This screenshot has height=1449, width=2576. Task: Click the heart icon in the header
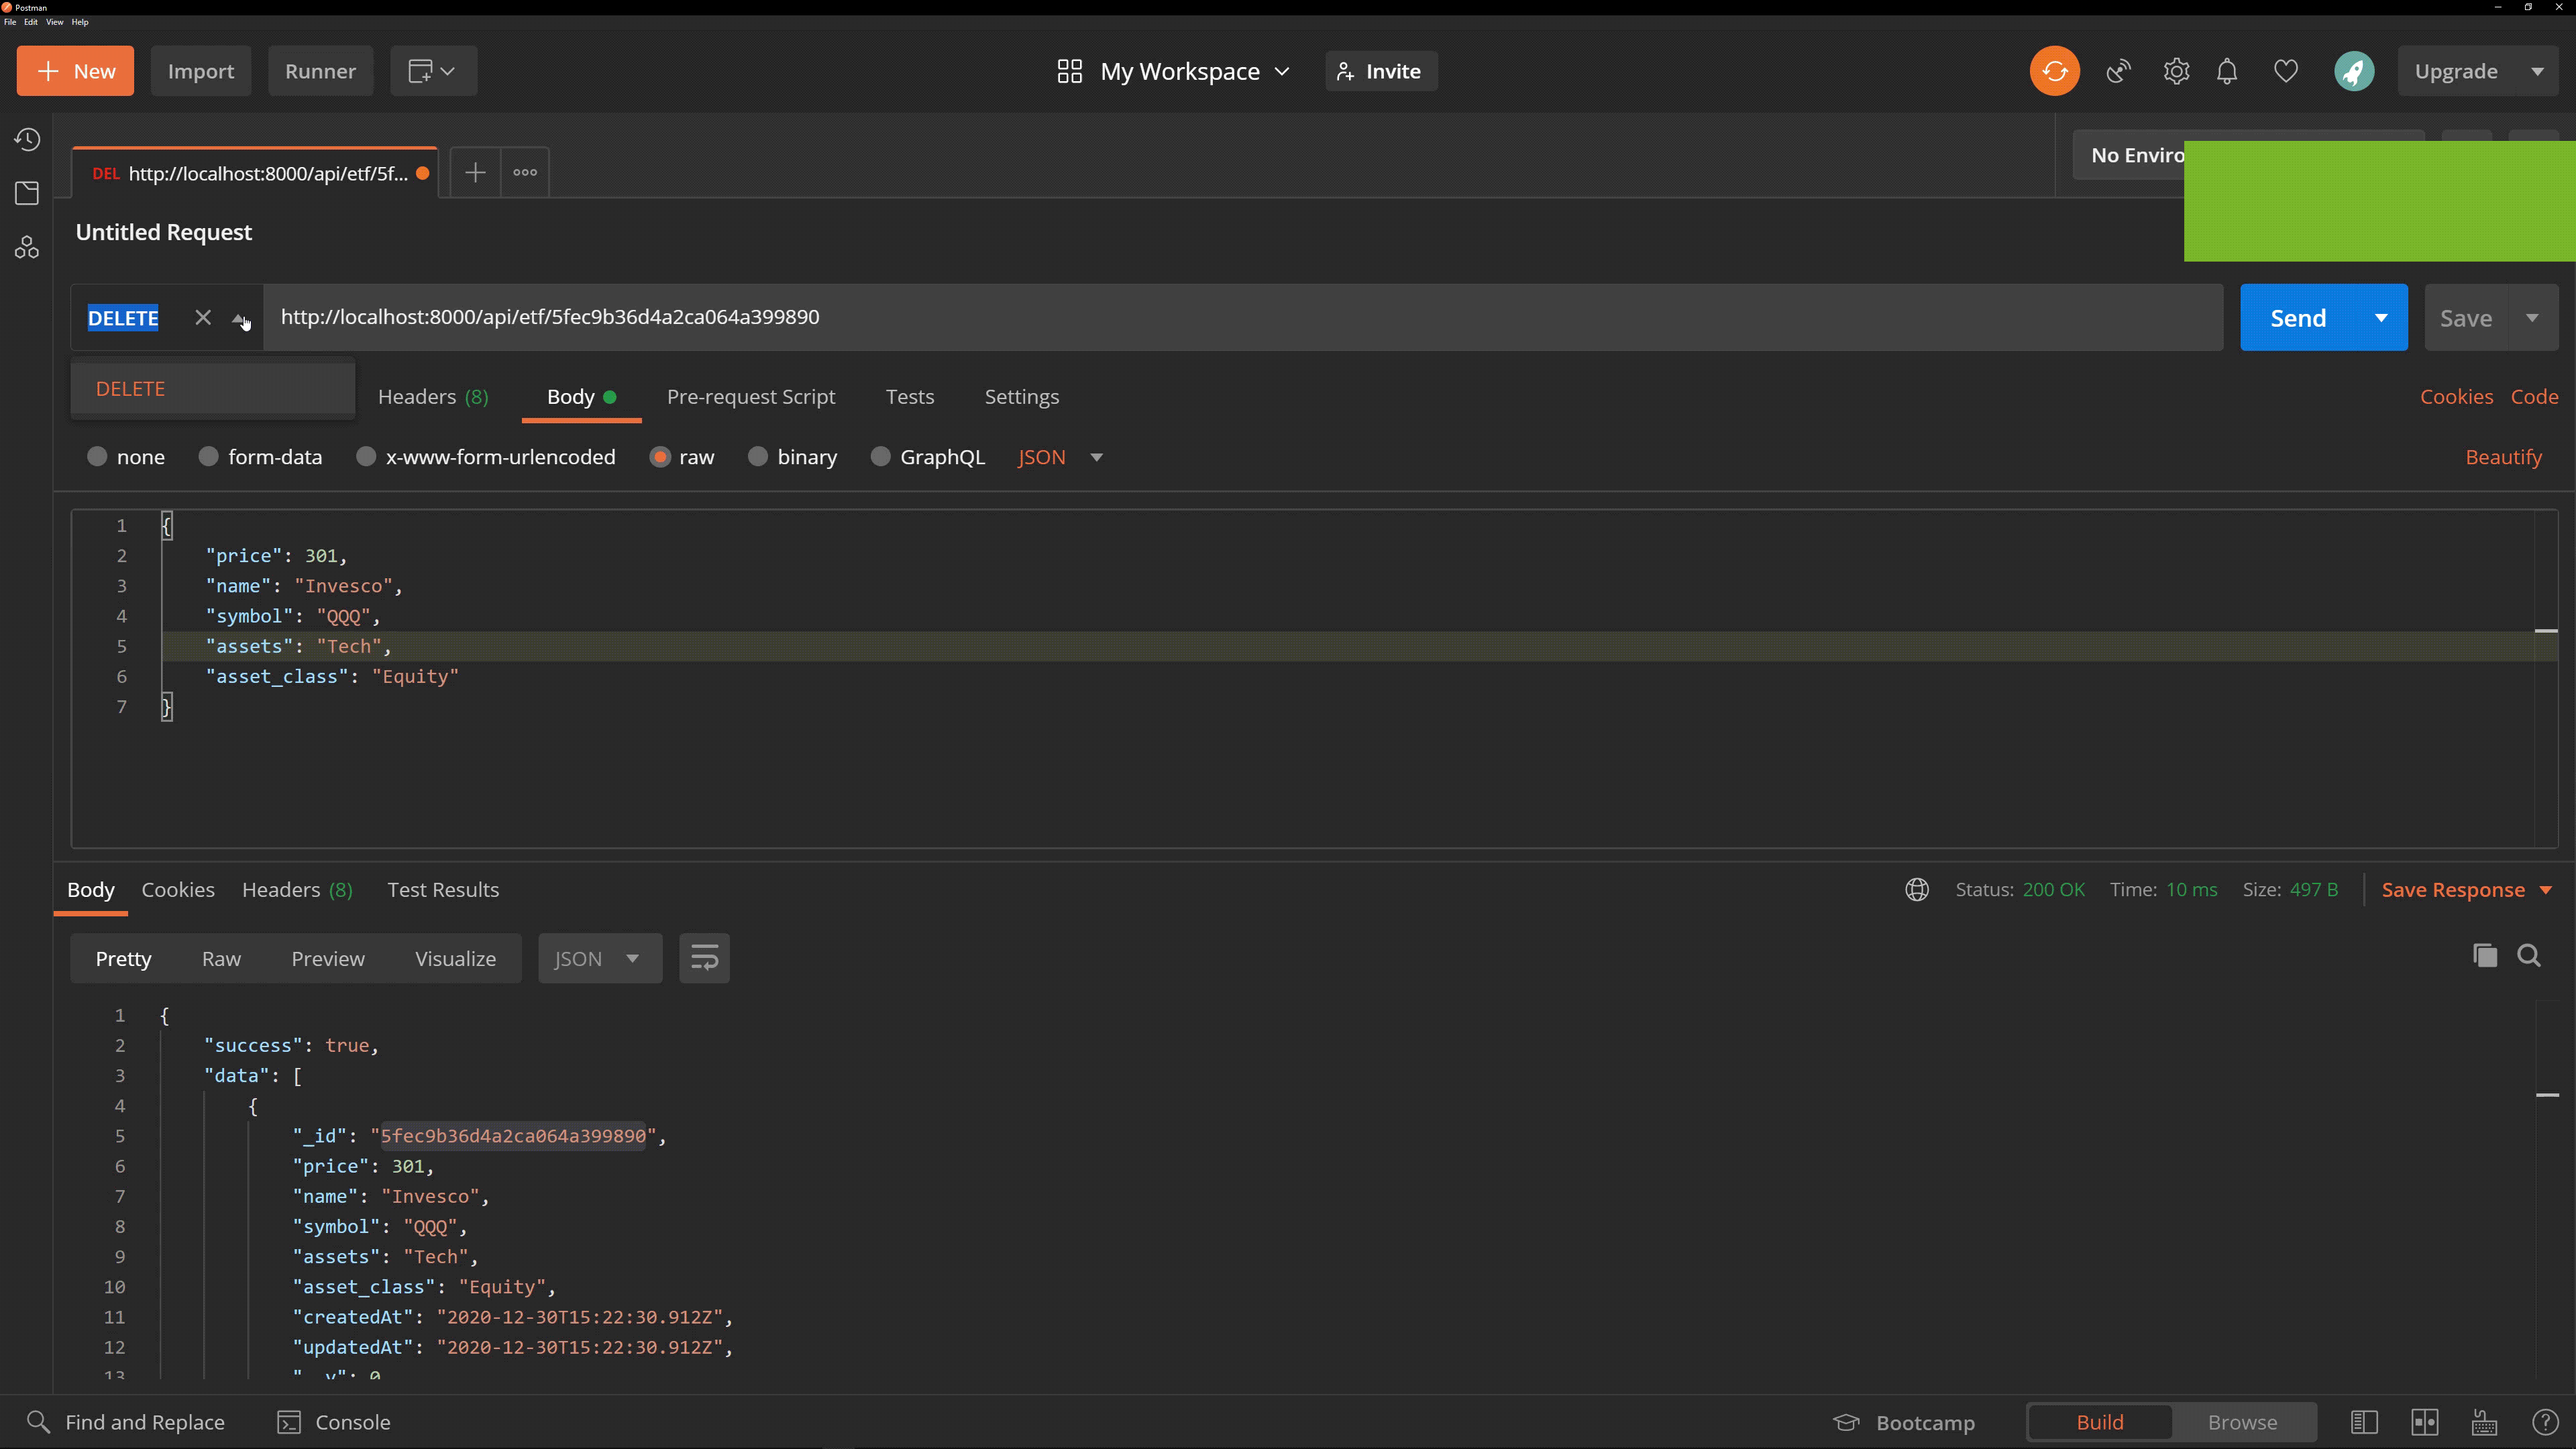click(2286, 71)
